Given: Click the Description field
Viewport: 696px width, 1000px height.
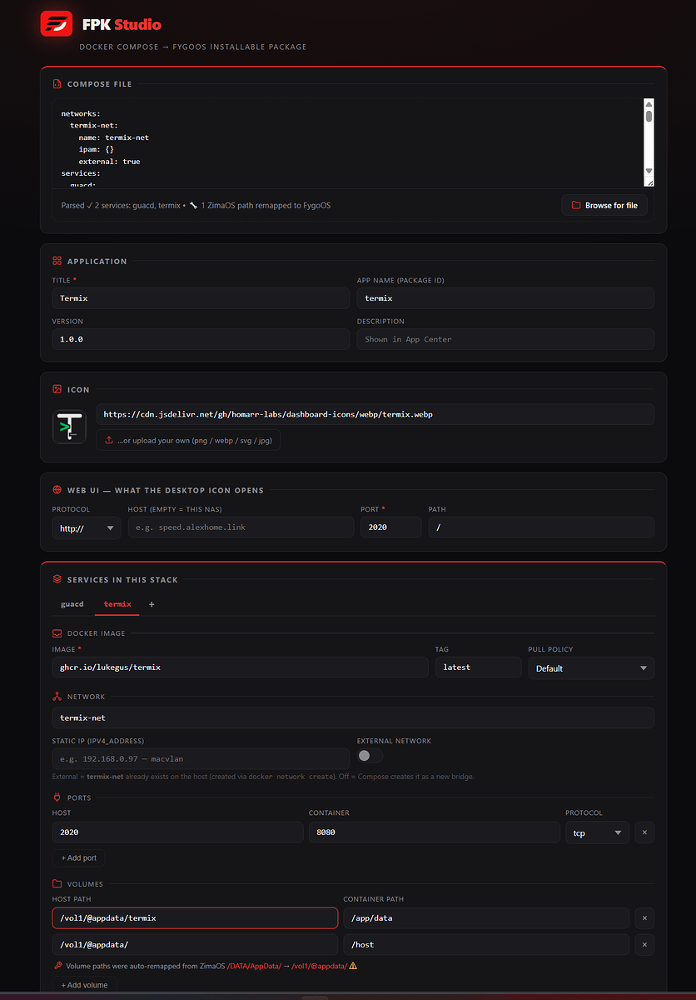Looking at the screenshot, I should [x=505, y=339].
